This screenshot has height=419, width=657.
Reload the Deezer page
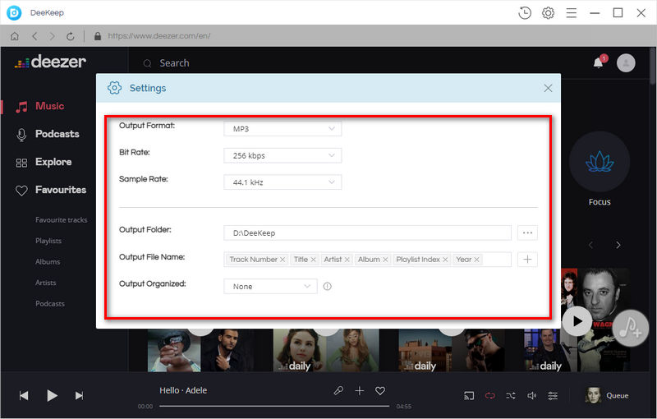point(71,36)
